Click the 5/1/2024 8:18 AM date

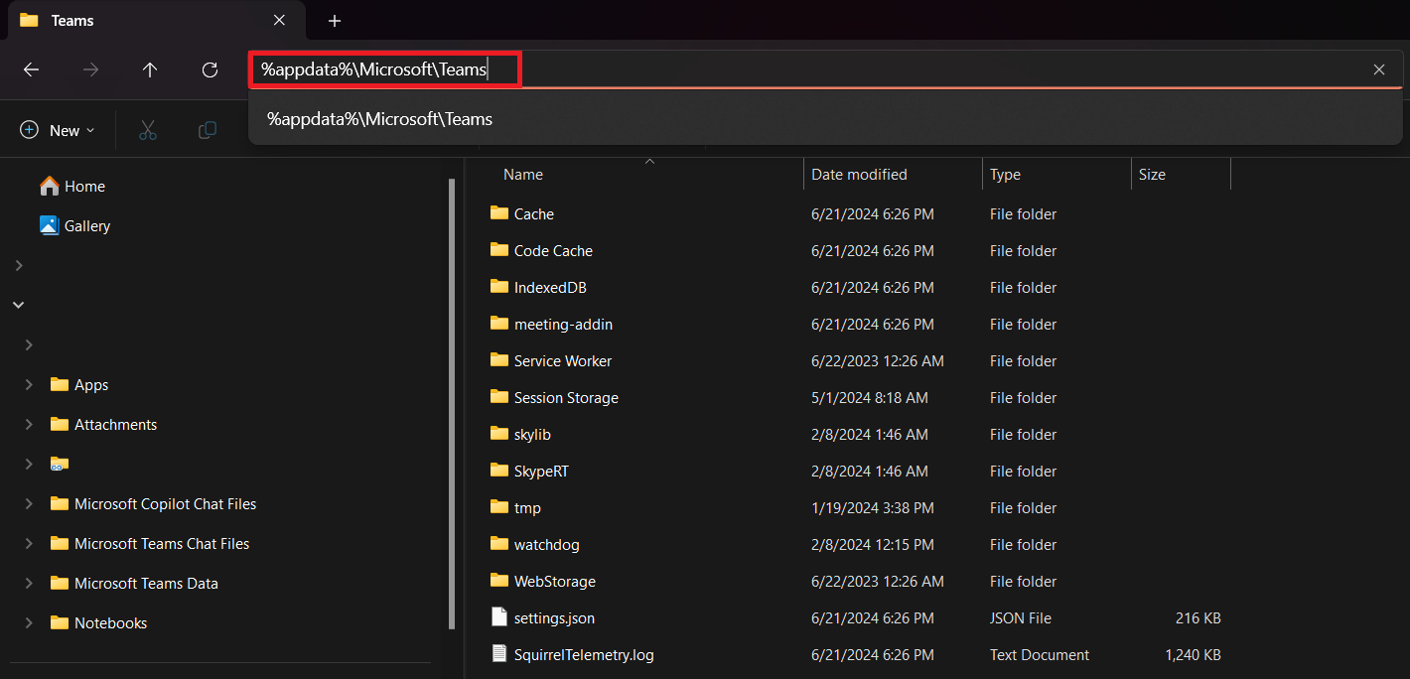point(870,398)
